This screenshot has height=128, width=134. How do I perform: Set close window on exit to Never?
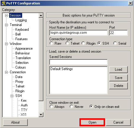click(71, 106)
